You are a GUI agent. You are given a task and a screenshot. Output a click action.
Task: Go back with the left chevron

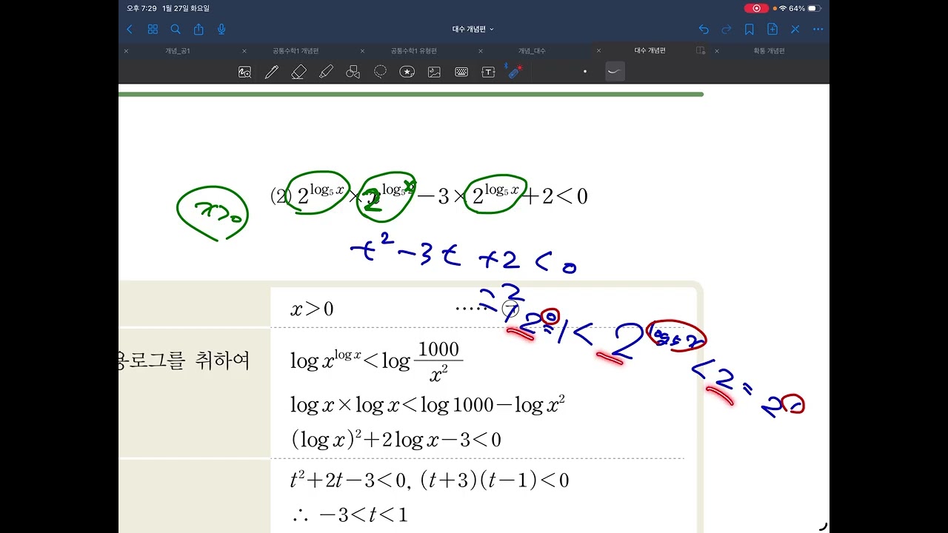coord(130,30)
